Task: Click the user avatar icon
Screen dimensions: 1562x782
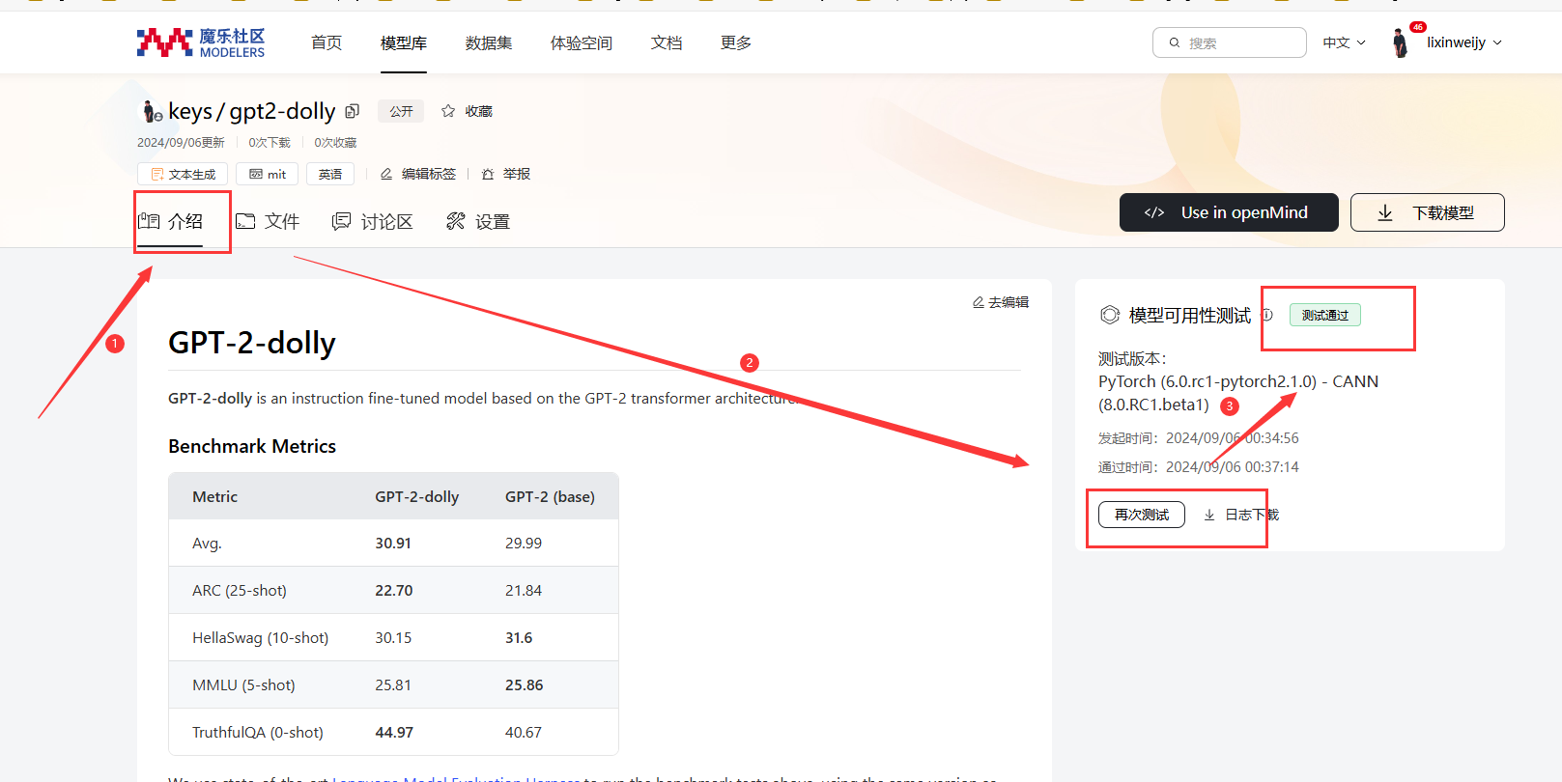Action: pyautogui.click(x=1400, y=42)
